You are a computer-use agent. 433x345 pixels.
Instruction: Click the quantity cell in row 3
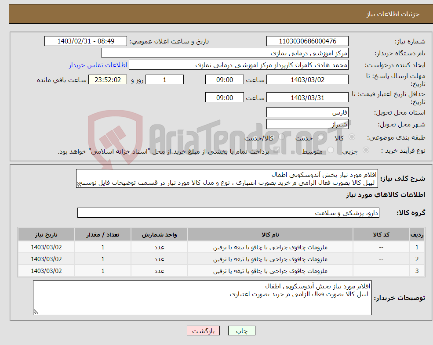point(103,271)
